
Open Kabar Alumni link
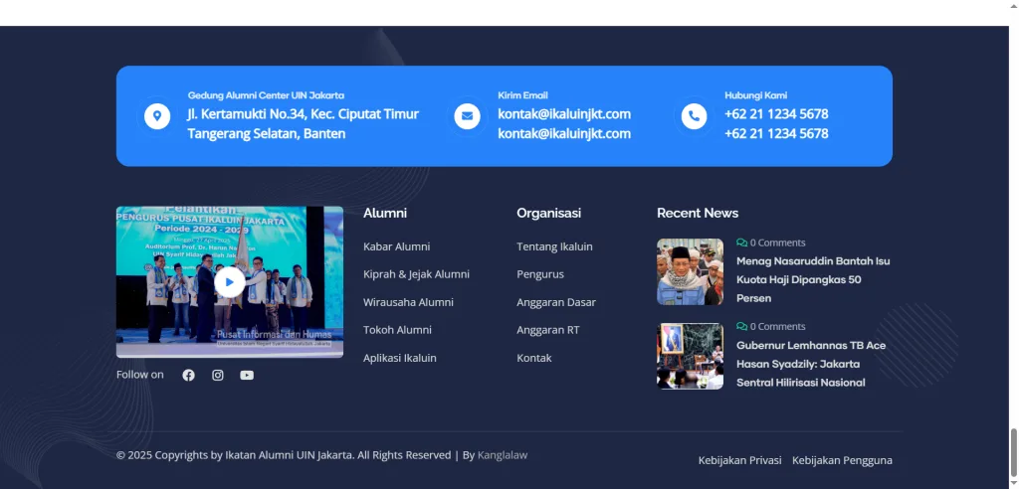[x=396, y=246]
